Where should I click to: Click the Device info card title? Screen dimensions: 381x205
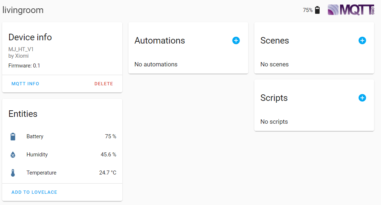click(x=30, y=37)
